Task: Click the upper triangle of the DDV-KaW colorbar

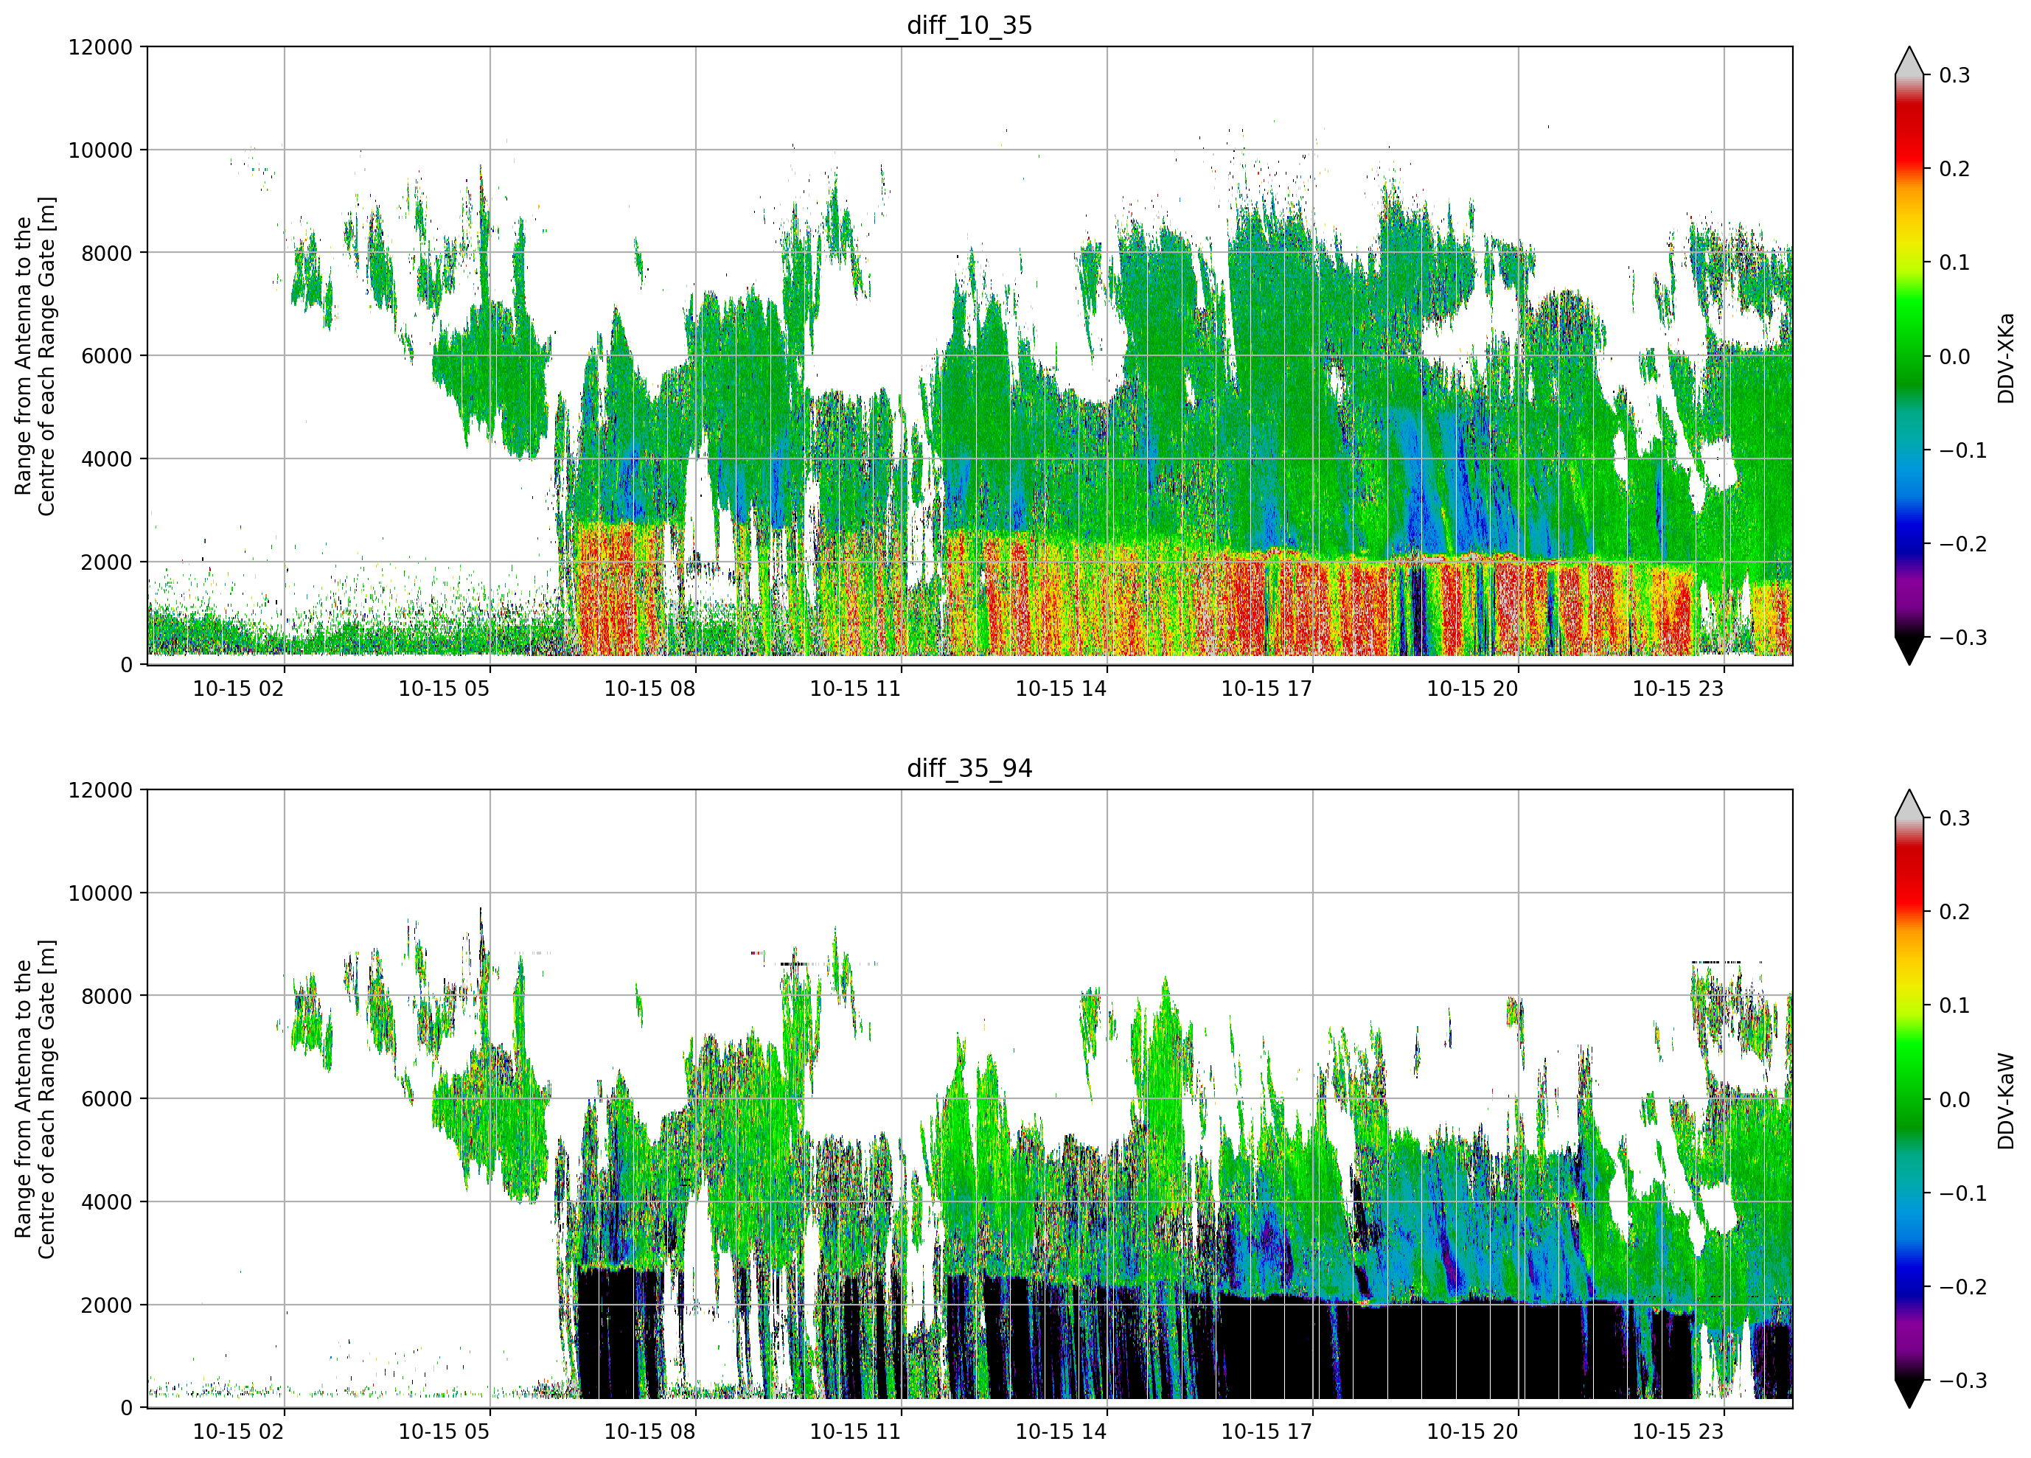Action: [x=1909, y=804]
